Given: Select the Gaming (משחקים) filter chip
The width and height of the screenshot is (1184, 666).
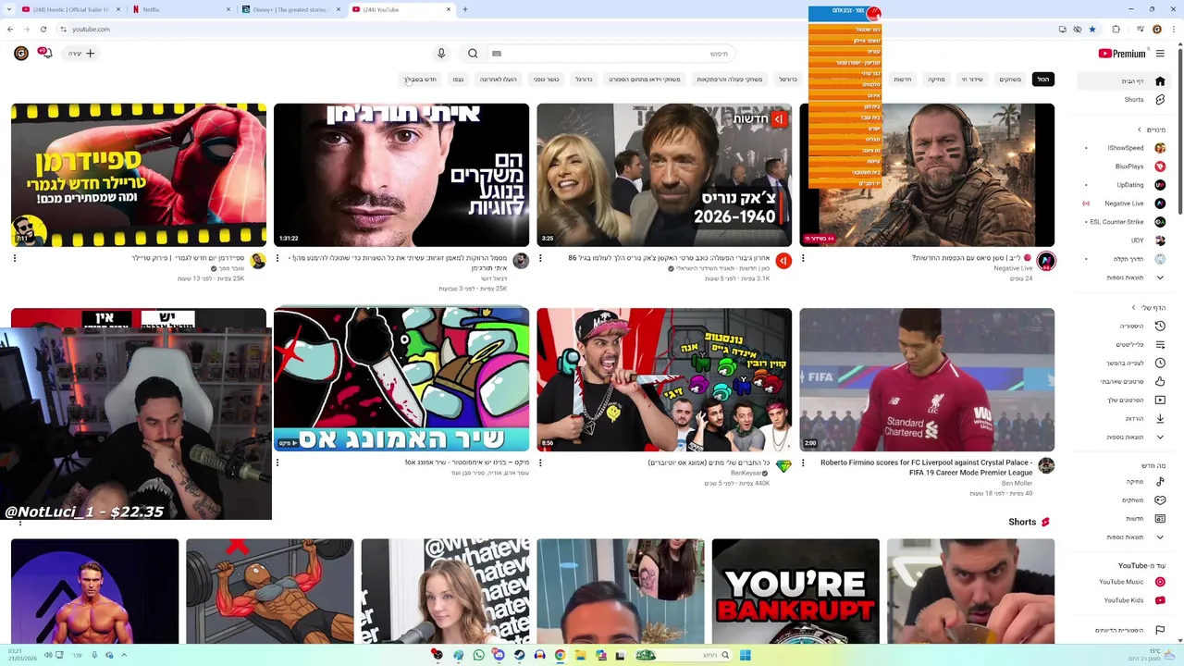Looking at the screenshot, I should click(1010, 80).
